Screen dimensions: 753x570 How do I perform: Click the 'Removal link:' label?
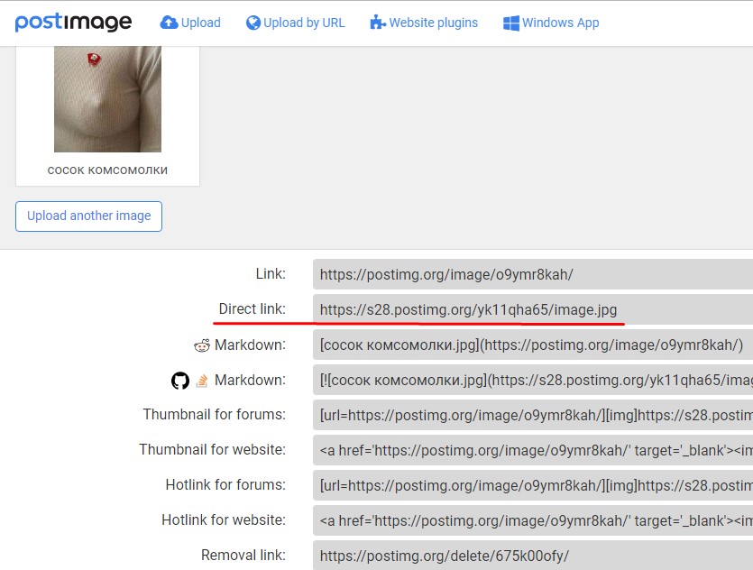click(x=243, y=555)
